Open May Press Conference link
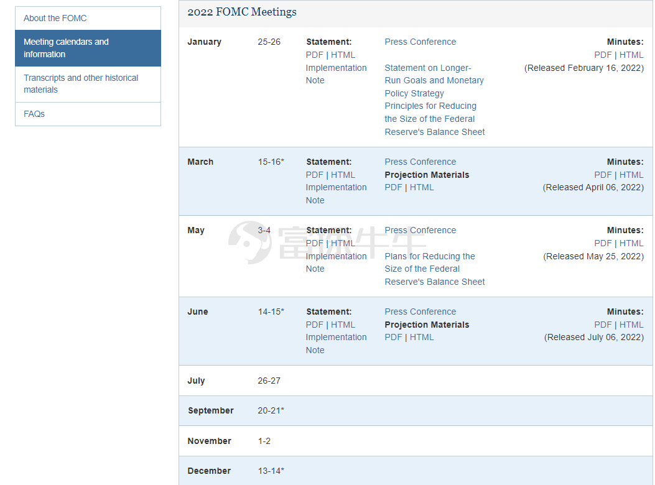 420,230
